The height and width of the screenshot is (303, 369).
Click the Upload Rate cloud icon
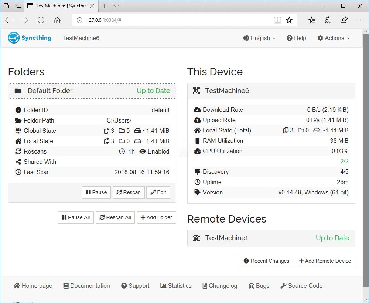pos(197,120)
